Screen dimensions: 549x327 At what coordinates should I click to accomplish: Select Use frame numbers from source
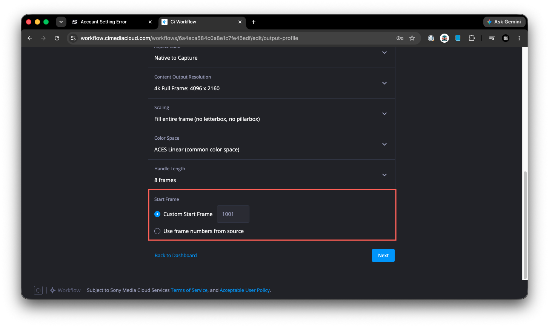pos(157,231)
